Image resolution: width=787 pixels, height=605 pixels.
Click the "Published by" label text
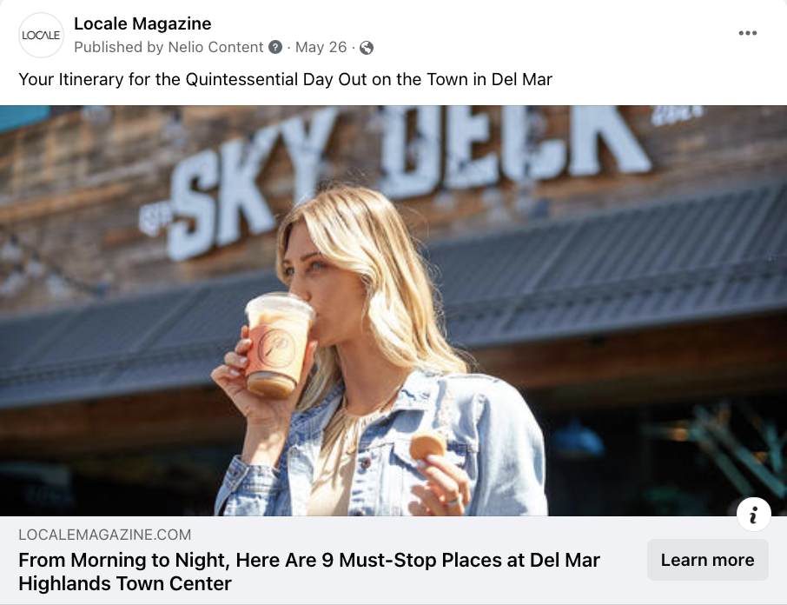pos(119,47)
